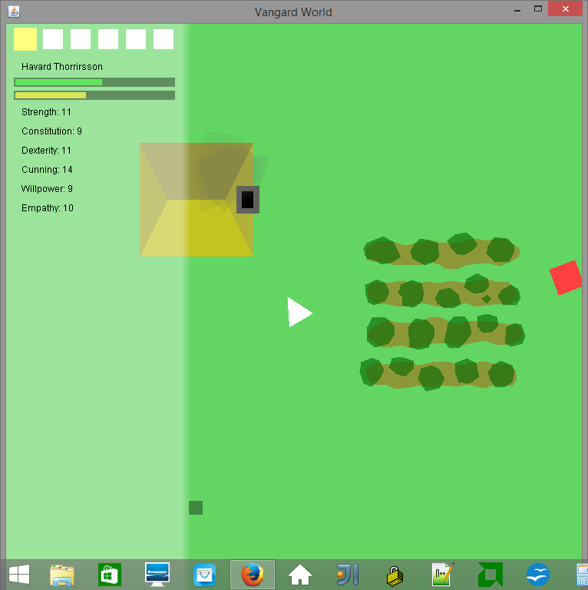
Task: Click the Havard Thorrirsson character name
Action: (62, 67)
